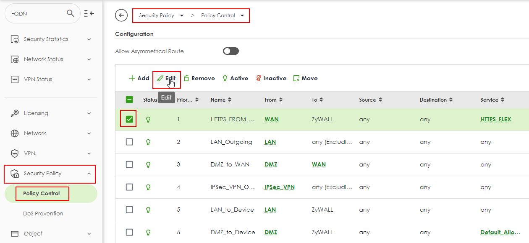Screen dimensions: 529x243
Task: Click the search magnifier icon
Action: coord(71,13)
